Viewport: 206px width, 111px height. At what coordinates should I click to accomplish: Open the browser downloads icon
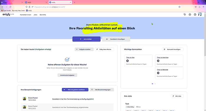click(200, 7)
